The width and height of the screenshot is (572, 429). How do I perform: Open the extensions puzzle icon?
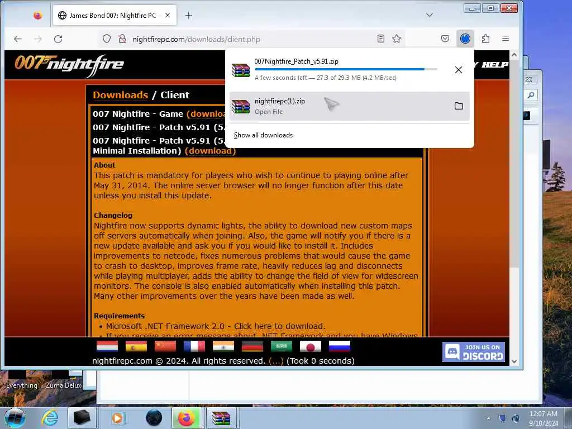click(485, 39)
